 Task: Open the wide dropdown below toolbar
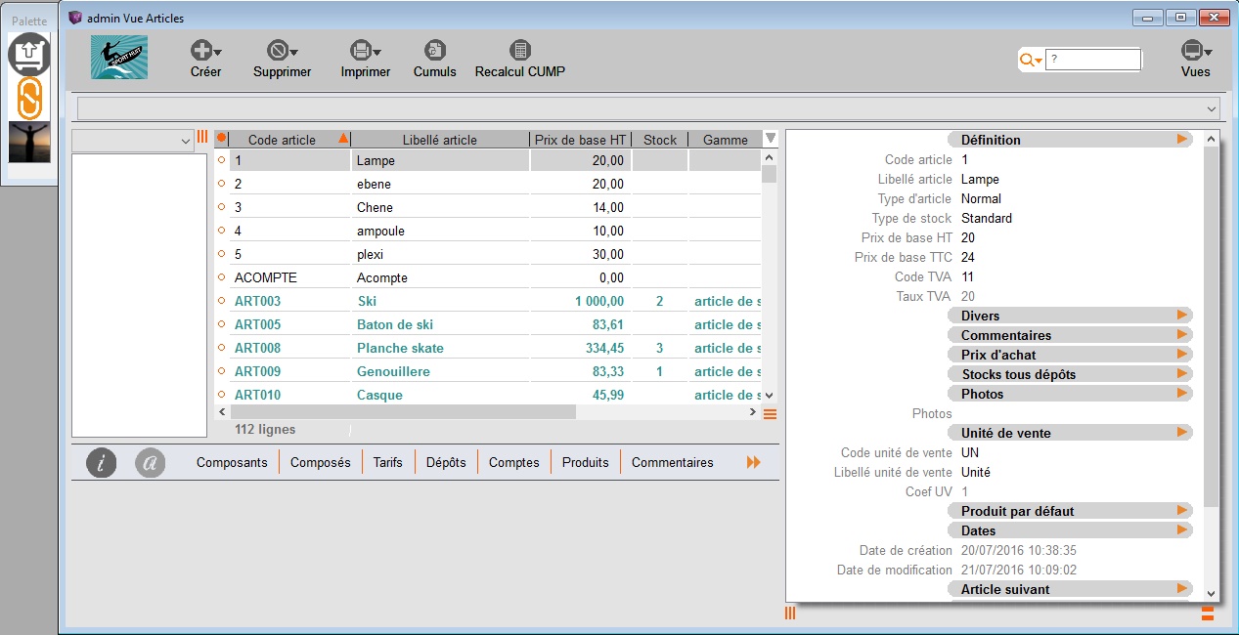click(649, 108)
